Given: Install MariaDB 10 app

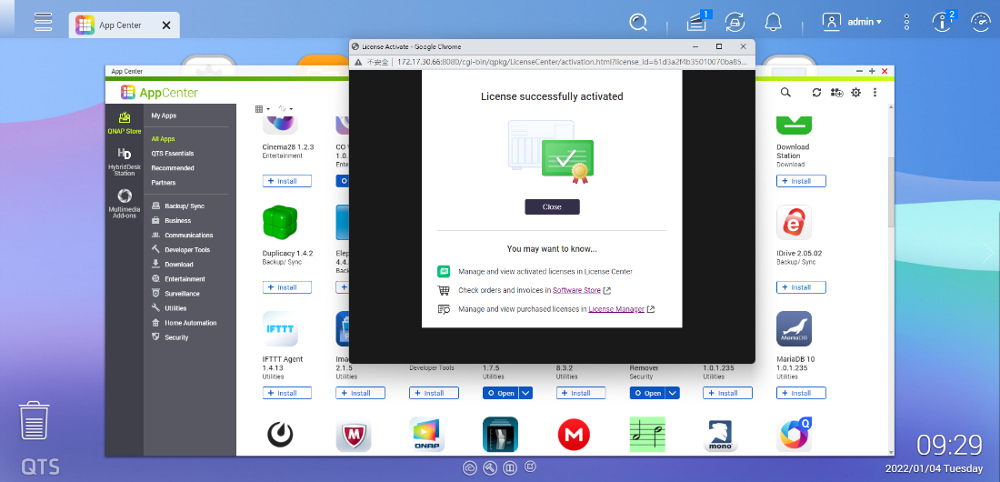Looking at the screenshot, I should point(801,393).
